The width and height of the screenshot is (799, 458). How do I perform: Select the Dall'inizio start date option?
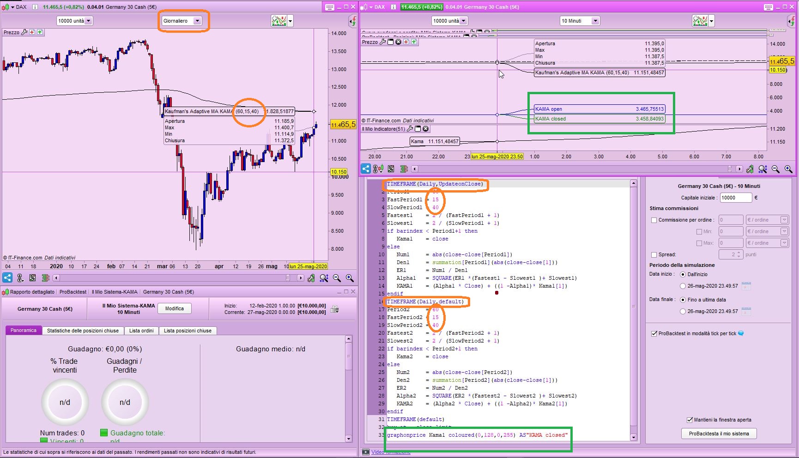(683, 274)
